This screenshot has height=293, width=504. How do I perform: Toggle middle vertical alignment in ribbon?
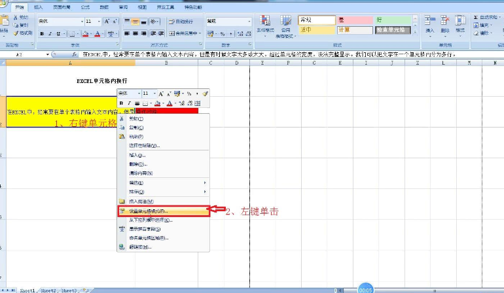pos(135,22)
